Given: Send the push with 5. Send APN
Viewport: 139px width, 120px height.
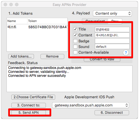Looking at the screenshot, I should pyautogui.click(x=29, y=113).
